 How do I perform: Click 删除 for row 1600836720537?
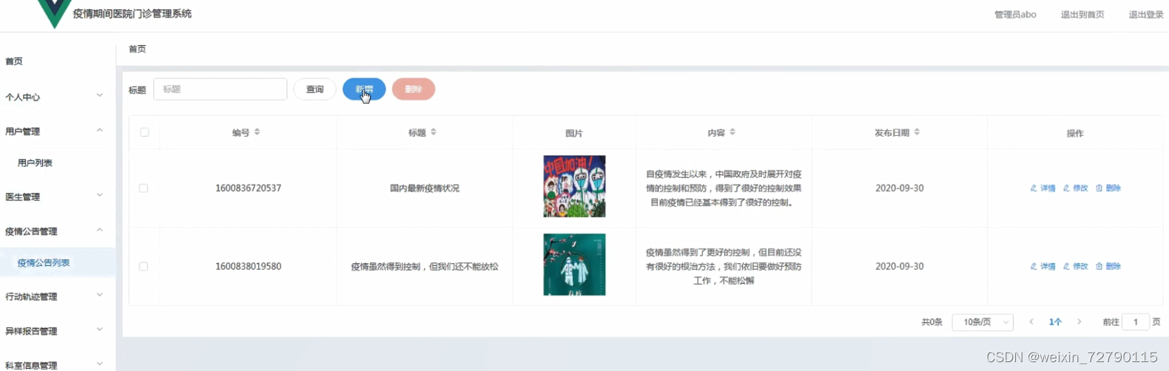point(1108,188)
